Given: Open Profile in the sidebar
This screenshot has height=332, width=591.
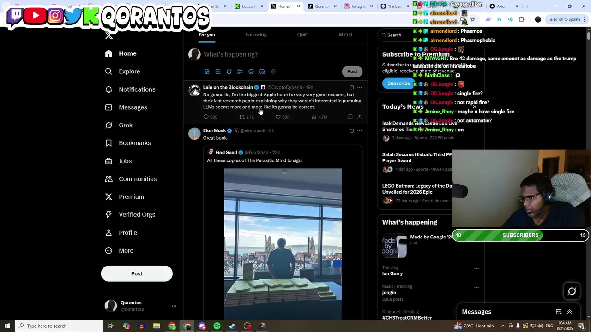Looking at the screenshot, I should point(121,232).
